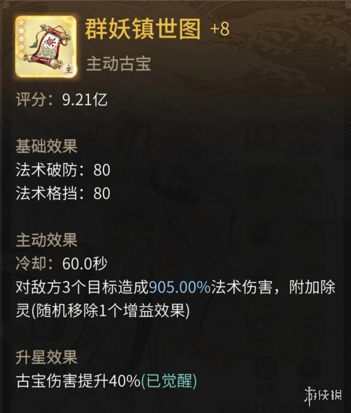Click the blue 905.00% damage value
Viewport: 351px width, 413px height.
pyautogui.click(x=180, y=287)
